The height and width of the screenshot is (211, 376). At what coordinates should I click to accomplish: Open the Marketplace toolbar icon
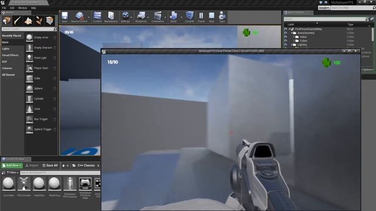[111, 17]
